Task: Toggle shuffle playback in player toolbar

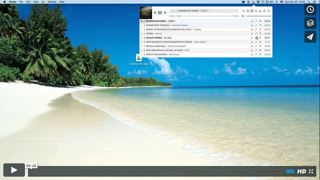Action: [x=256, y=11]
